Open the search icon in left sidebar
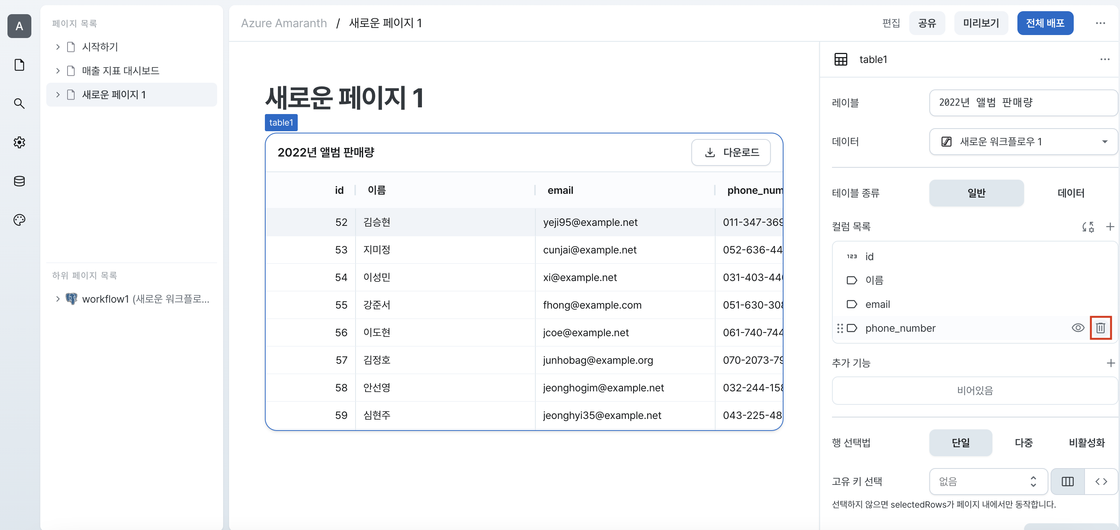 [x=19, y=103]
